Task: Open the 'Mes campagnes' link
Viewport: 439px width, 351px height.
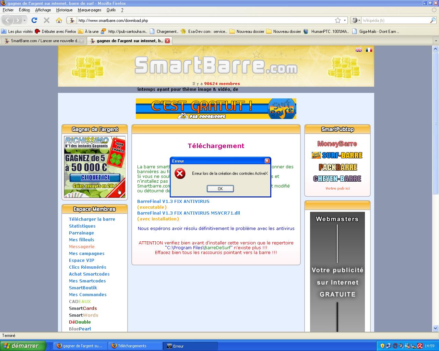Action: [87, 253]
